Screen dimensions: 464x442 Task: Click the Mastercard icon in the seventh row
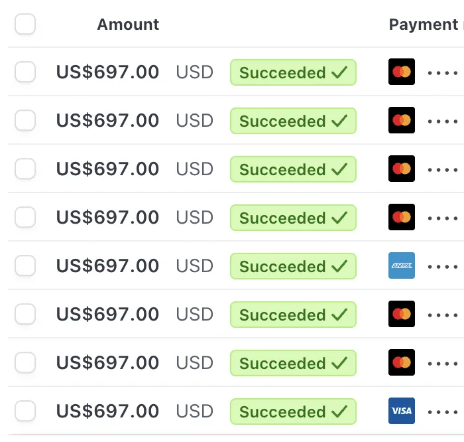[x=402, y=362]
